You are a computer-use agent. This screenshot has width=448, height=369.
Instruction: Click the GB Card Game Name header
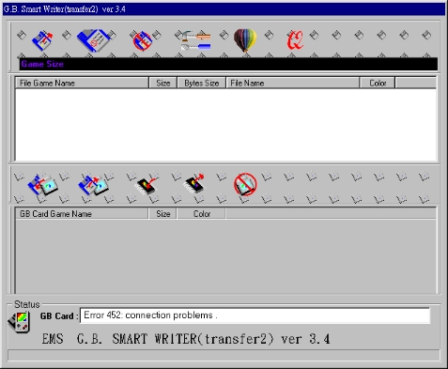(82, 214)
